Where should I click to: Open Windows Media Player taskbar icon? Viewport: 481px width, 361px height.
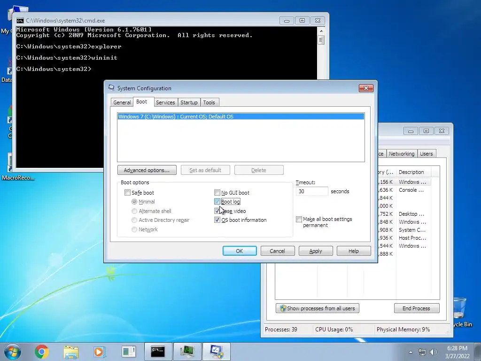click(99, 352)
